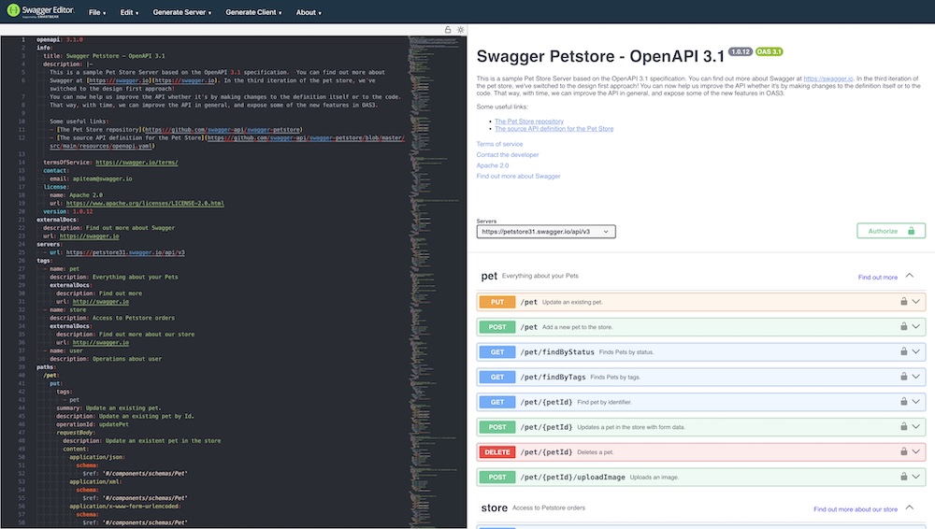Toggle the editor read-only lock icon
935x529 pixels.
448,30
